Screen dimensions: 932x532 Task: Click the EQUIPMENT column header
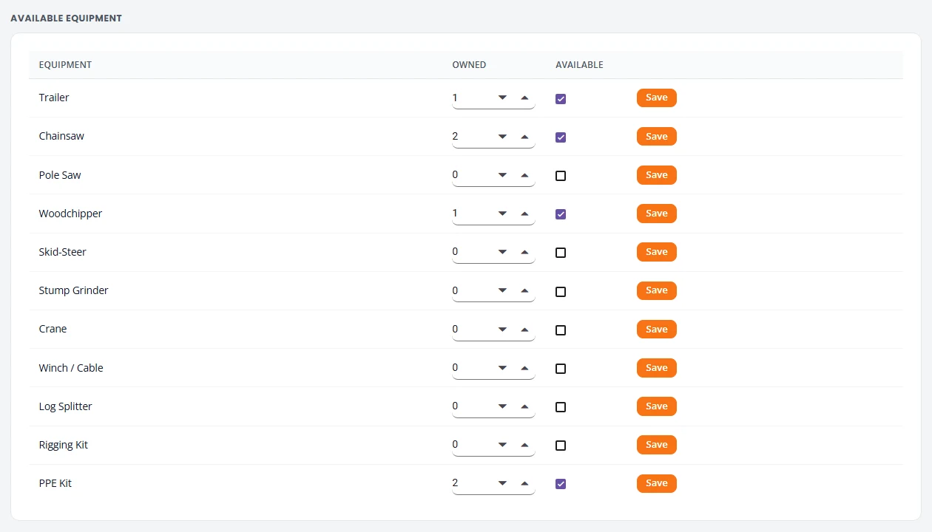click(65, 65)
